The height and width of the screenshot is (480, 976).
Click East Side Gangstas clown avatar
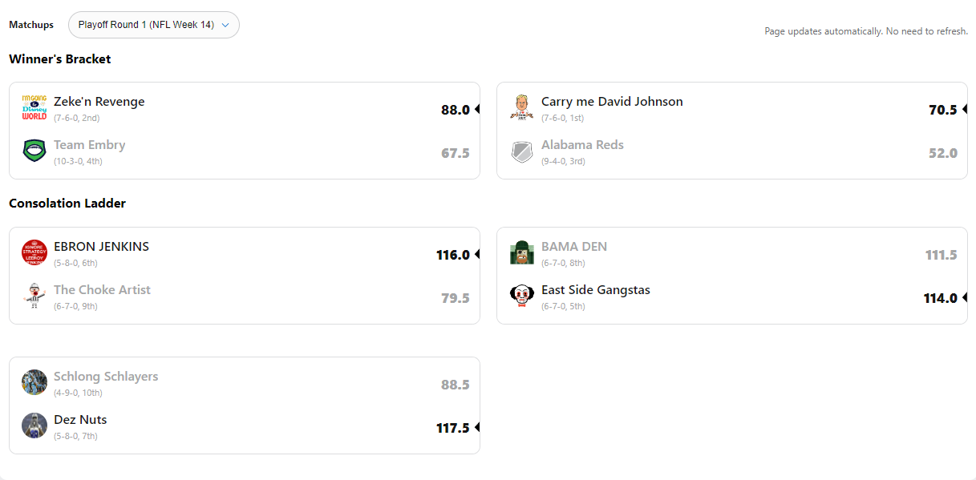[522, 296]
